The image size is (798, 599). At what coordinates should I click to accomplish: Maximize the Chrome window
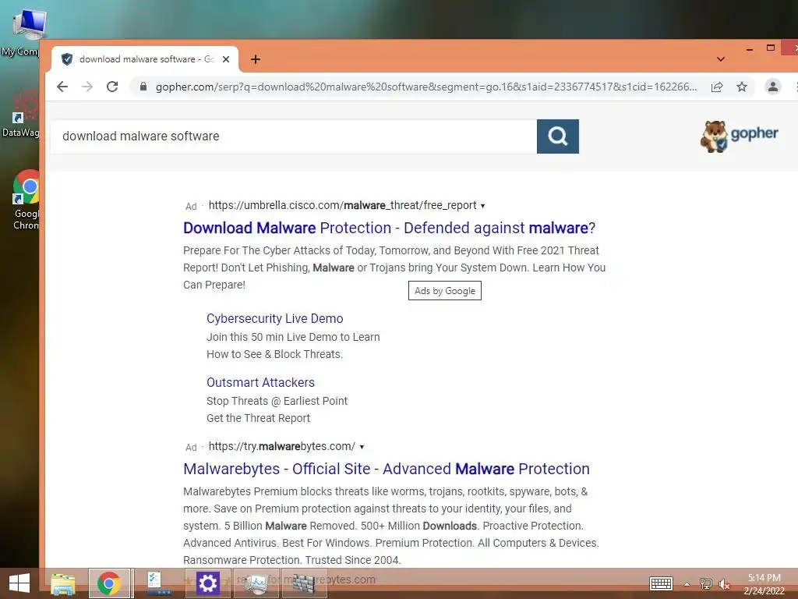(x=771, y=48)
